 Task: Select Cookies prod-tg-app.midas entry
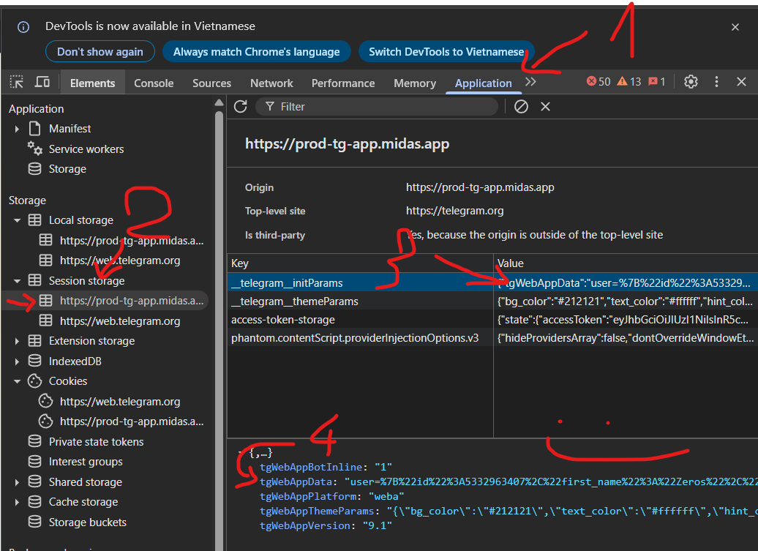132,421
